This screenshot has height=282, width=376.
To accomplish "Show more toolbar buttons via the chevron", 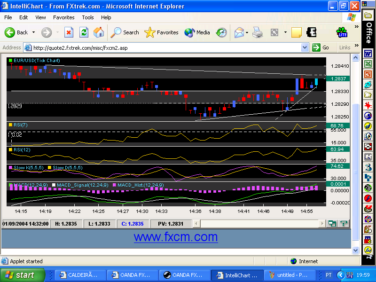I will tap(357, 26).
